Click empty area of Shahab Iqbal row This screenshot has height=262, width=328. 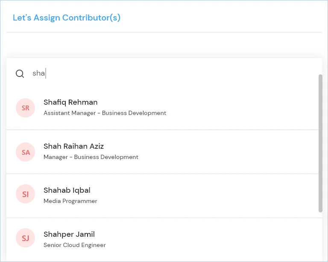209,196
